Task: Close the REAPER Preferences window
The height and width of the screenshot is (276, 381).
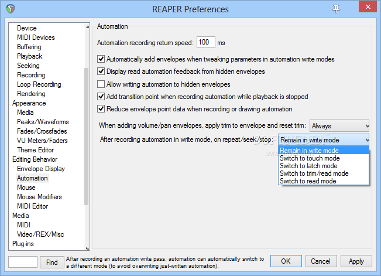Action: coord(368,7)
